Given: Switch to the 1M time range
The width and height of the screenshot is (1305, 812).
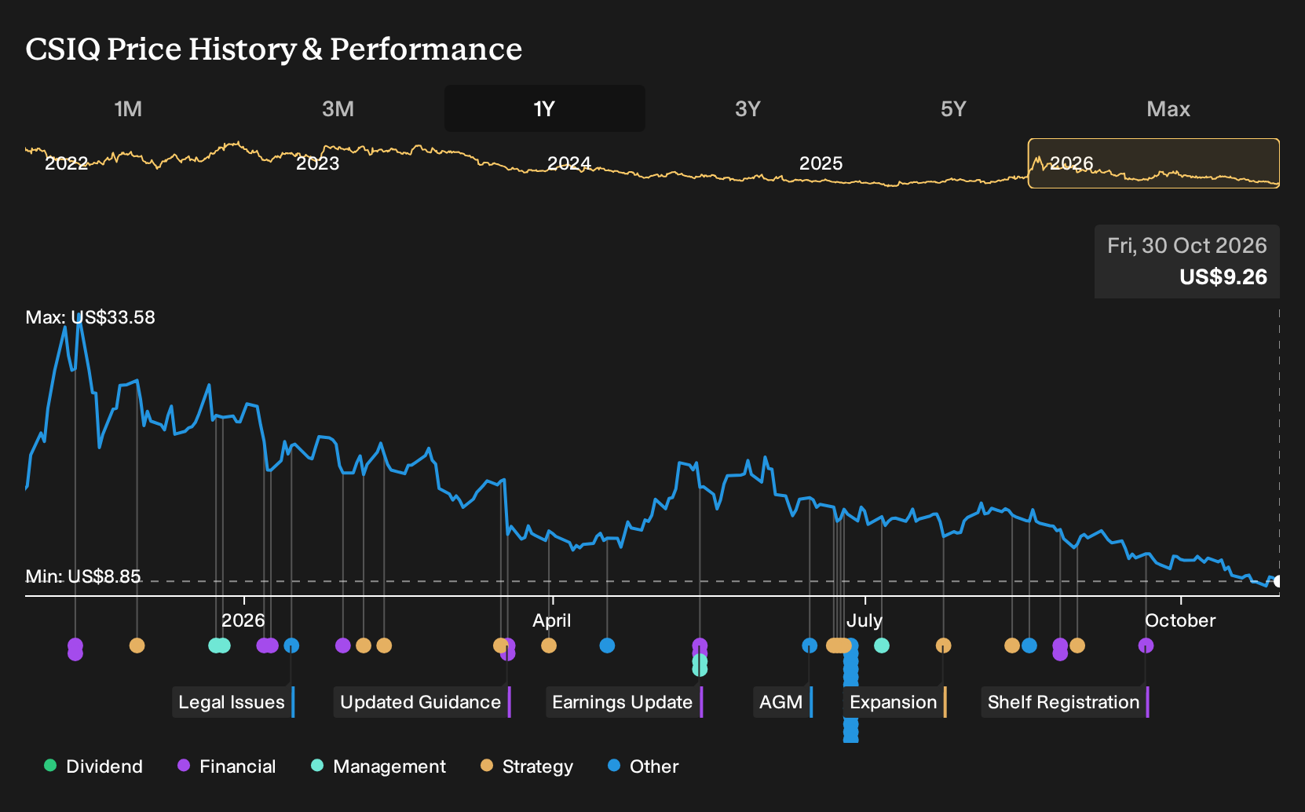Looking at the screenshot, I should pos(128,108).
